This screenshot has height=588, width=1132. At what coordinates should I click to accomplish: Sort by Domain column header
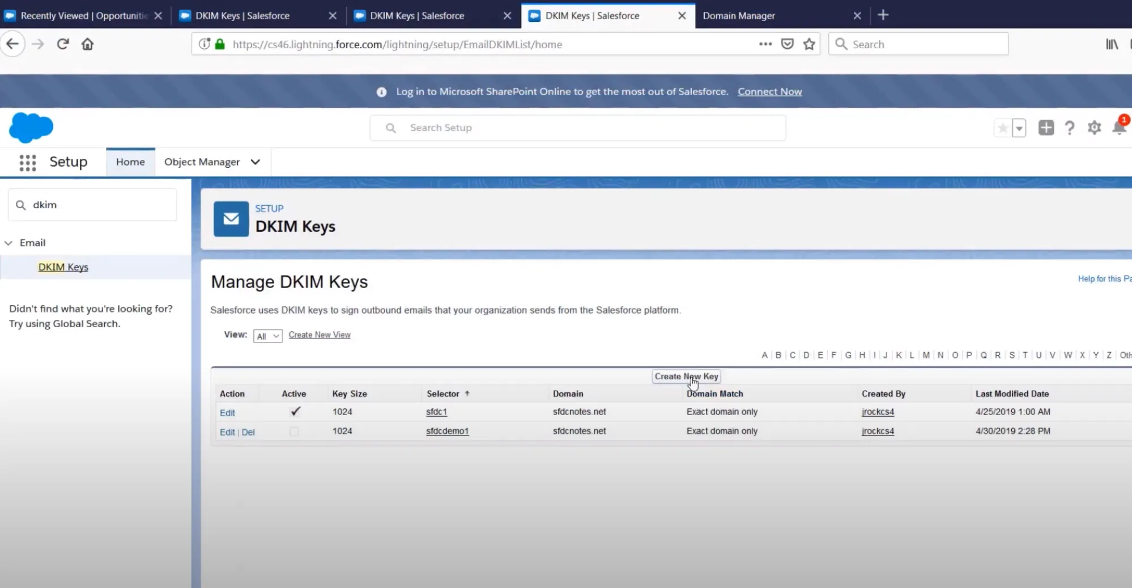click(x=568, y=394)
